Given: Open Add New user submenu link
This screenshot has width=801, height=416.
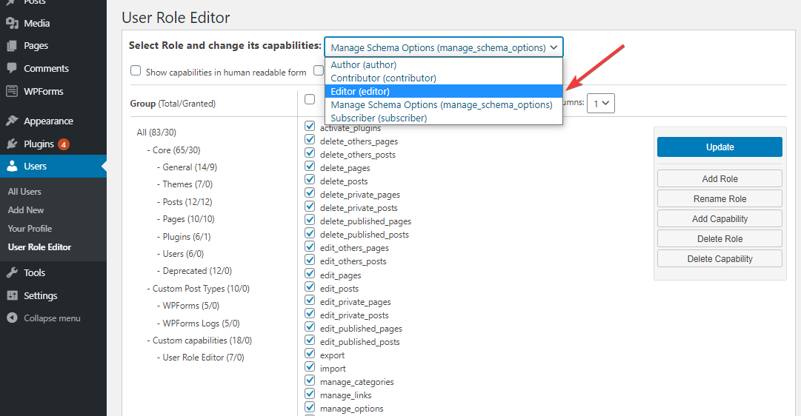Looking at the screenshot, I should click(x=25, y=209).
